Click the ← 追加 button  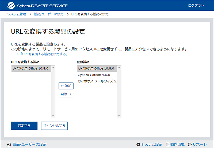(x=66, y=86)
